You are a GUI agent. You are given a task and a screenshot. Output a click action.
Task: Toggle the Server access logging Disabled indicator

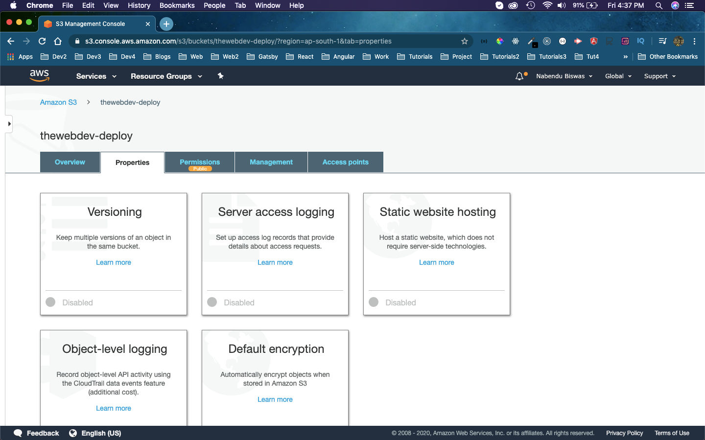212,302
